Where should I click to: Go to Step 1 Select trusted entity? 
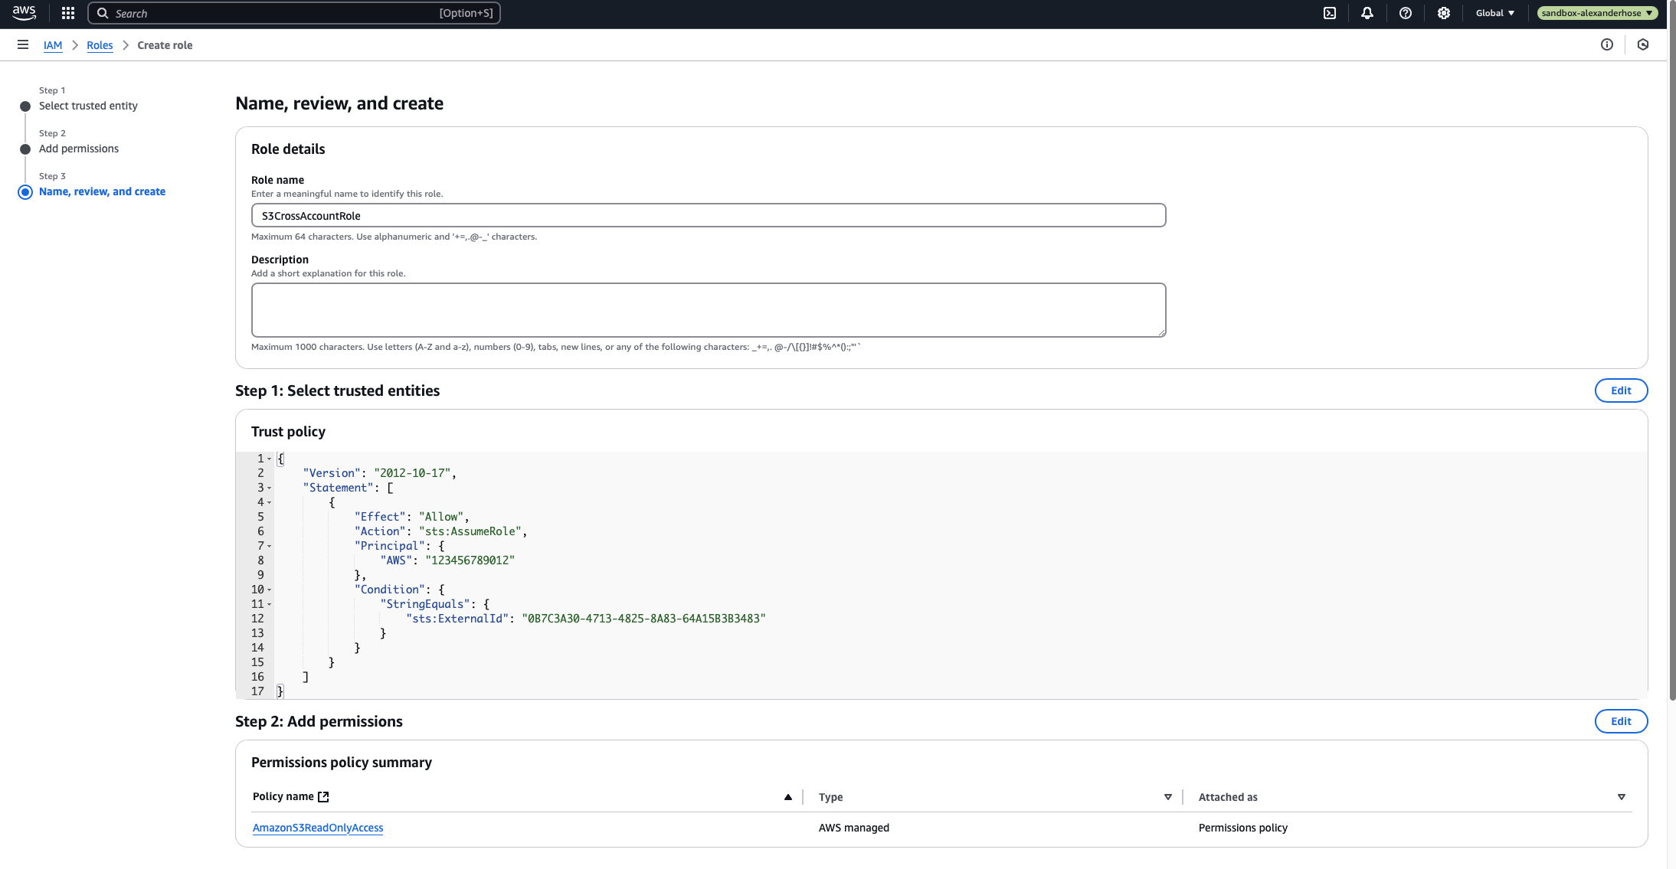click(x=88, y=106)
